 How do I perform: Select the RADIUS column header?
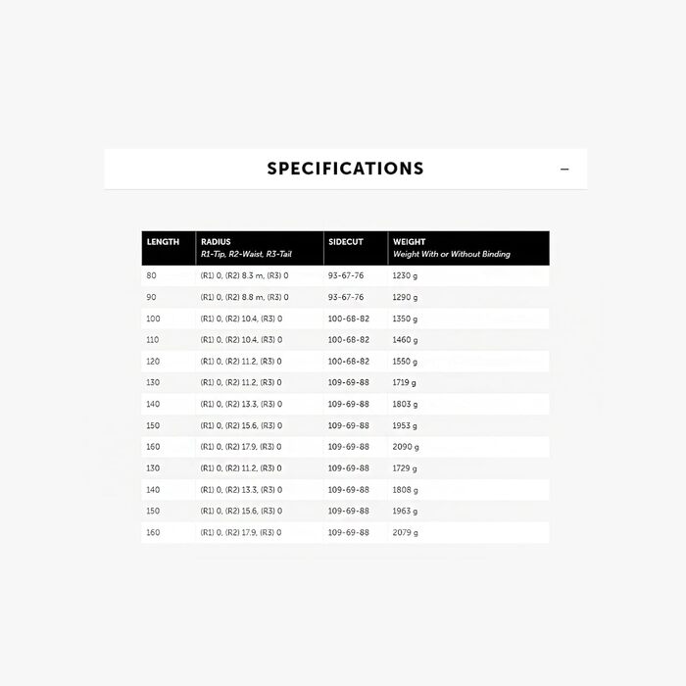(260, 248)
